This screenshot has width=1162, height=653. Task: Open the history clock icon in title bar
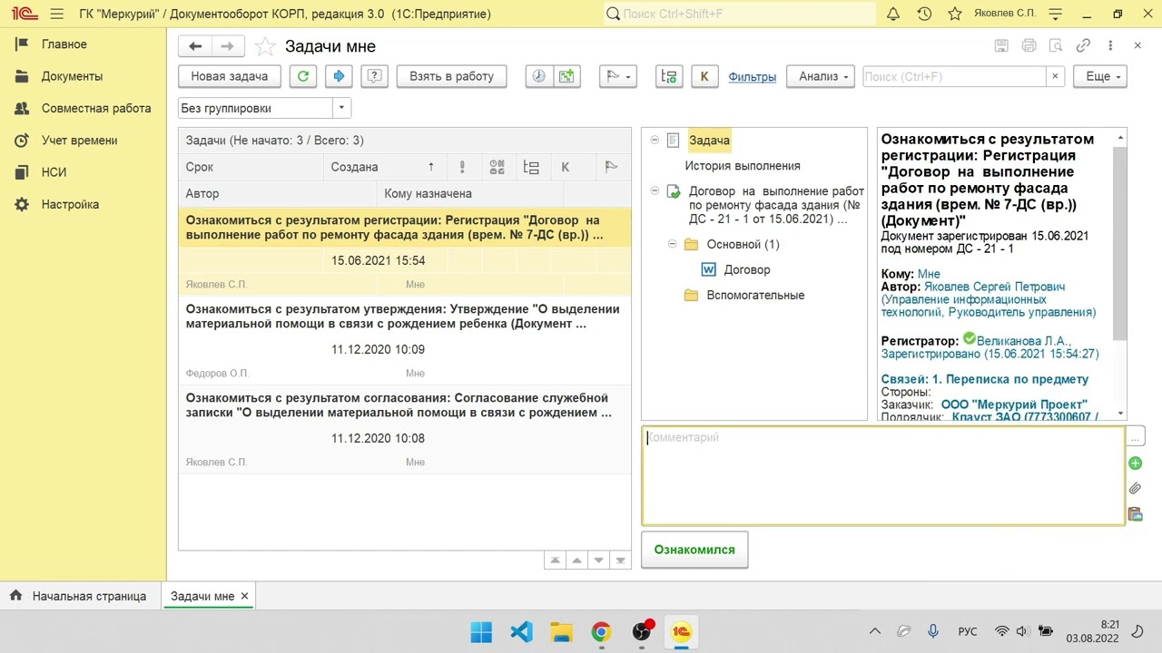[924, 14]
